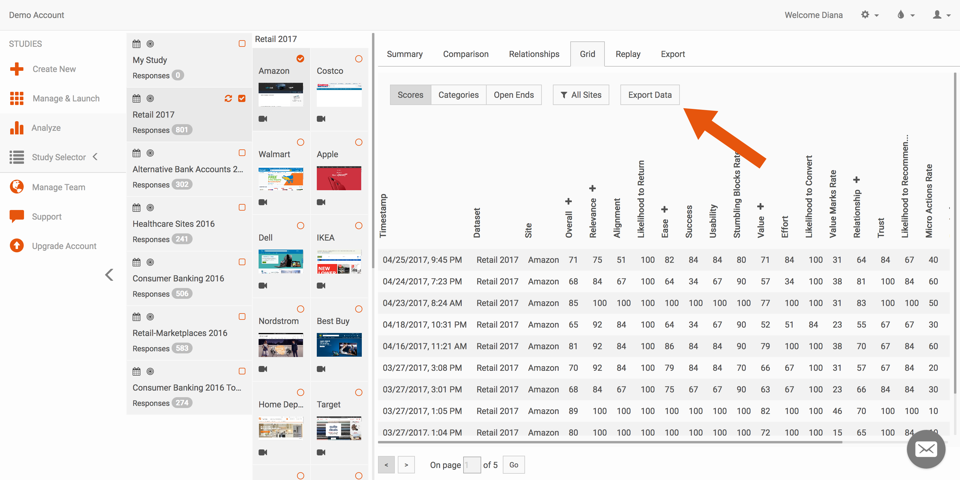This screenshot has width=960, height=480.
Task: Click the target icon on My Study
Action: (x=150, y=44)
